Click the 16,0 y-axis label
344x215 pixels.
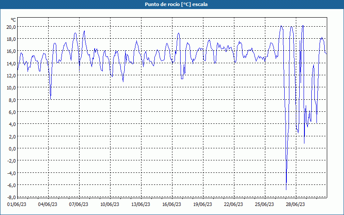point(12,51)
